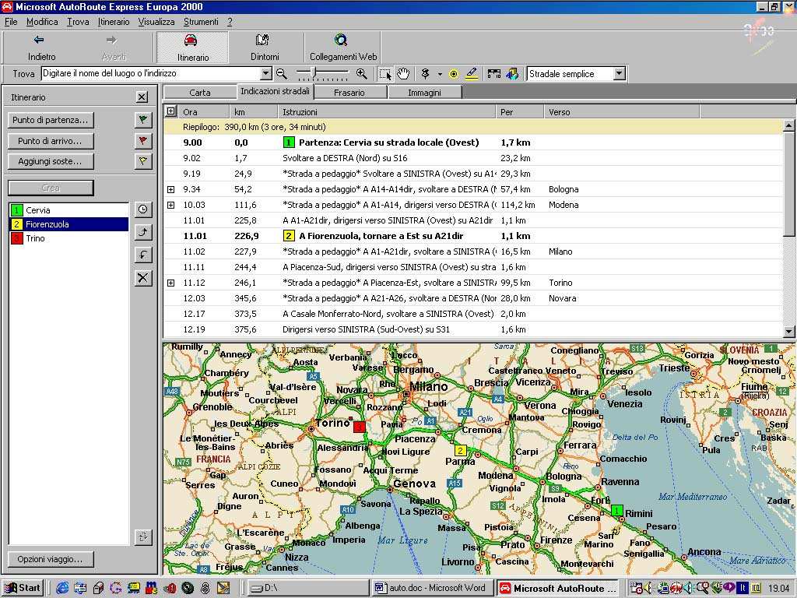Click in the Trova place search field
The image size is (797, 598).
(150, 74)
